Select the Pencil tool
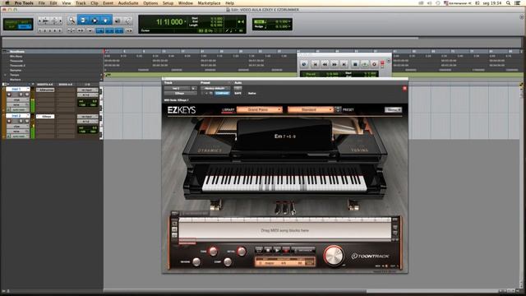The image size is (526, 296). click(x=128, y=21)
